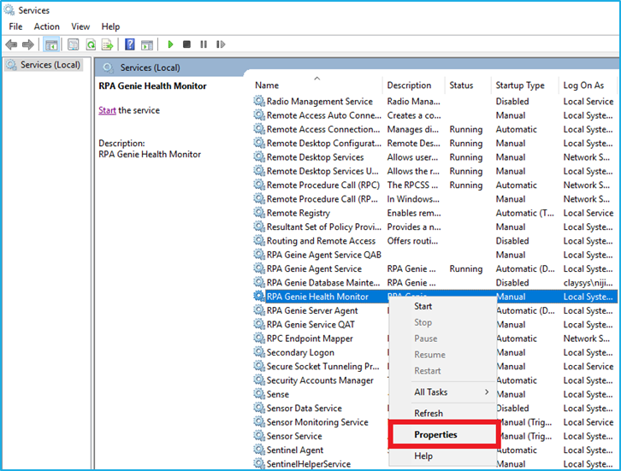This screenshot has height=471, width=621.
Task: Select Start from the context menu
Action: 423,306
